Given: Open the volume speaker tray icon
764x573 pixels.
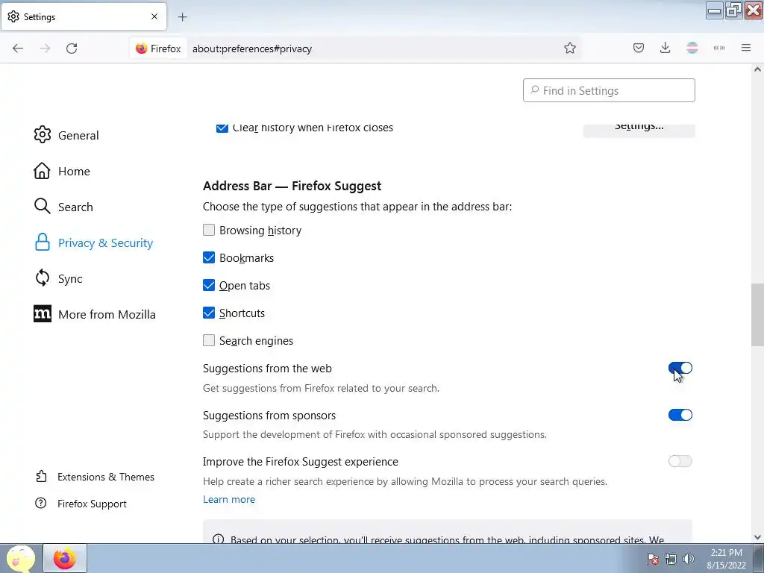Looking at the screenshot, I should click(689, 559).
